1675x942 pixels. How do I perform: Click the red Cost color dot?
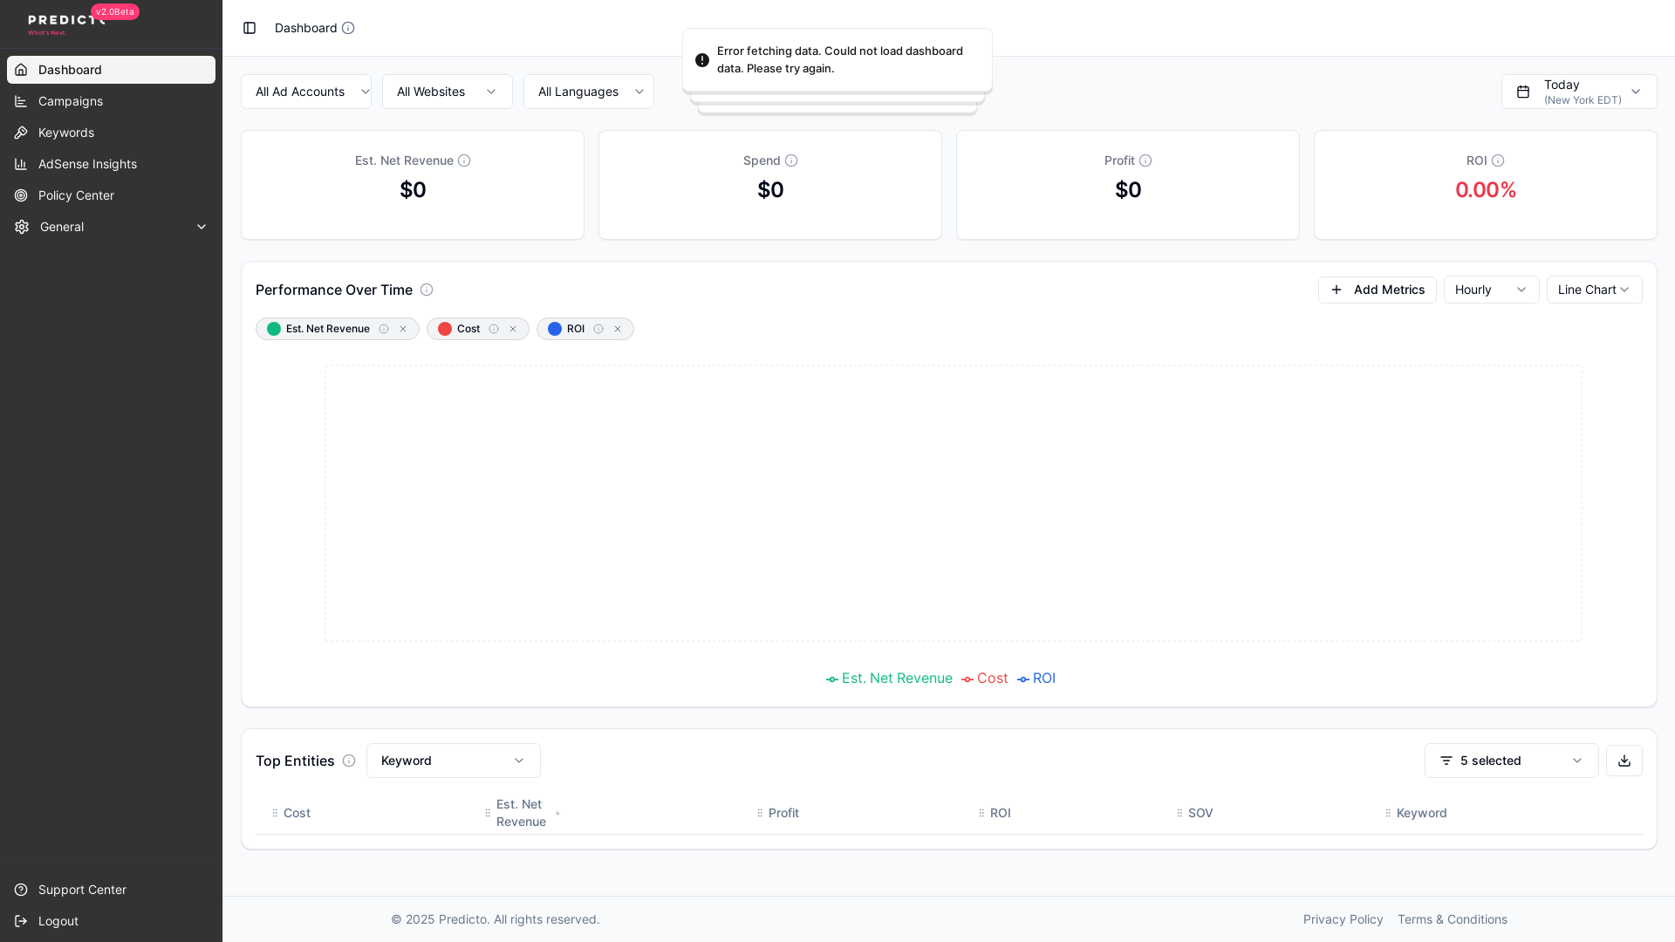click(445, 329)
